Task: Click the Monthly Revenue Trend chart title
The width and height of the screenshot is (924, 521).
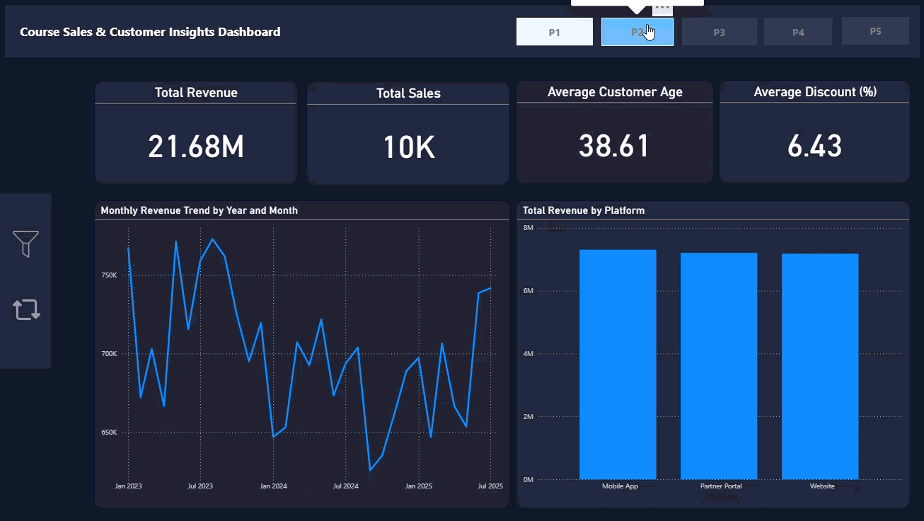Action: [x=199, y=210]
